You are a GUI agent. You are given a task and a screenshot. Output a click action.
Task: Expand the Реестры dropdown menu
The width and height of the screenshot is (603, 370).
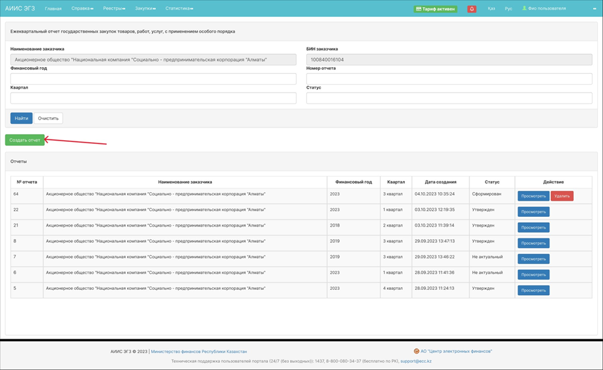[114, 8]
